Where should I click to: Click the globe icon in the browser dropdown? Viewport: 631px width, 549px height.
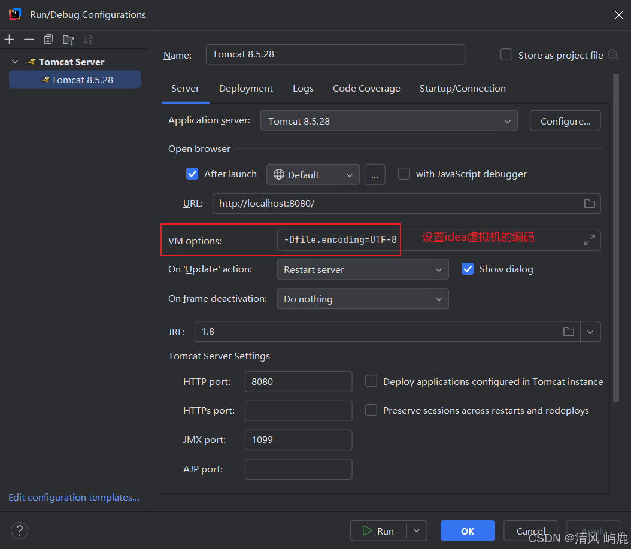(x=279, y=174)
